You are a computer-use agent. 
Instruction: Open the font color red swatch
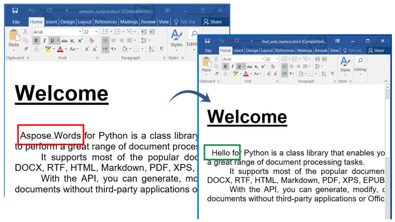[246, 74]
